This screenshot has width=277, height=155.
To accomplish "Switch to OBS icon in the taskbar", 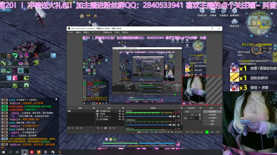I will (x=25, y=152).
